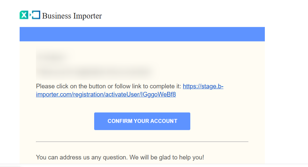Click the first blurred greeting line
The height and width of the screenshot is (167, 308).
pos(52,56)
